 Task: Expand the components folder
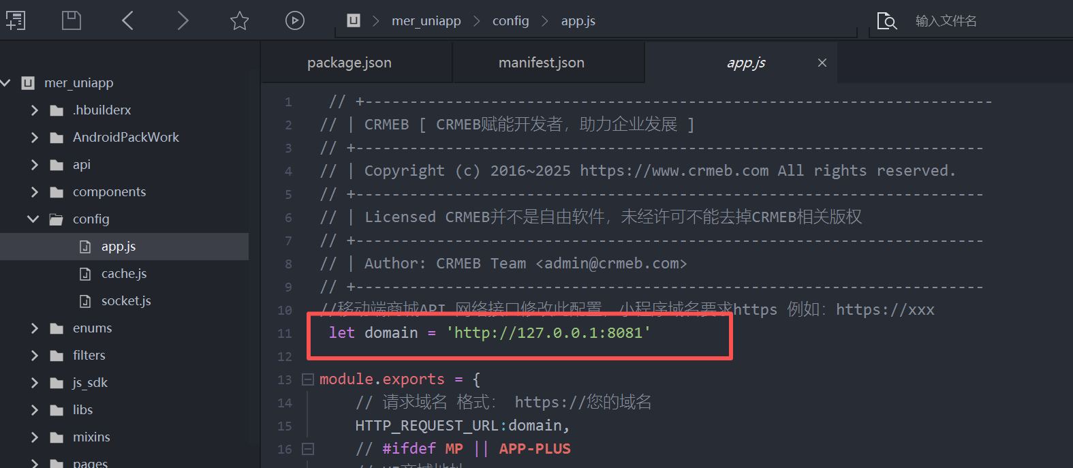pos(34,191)
